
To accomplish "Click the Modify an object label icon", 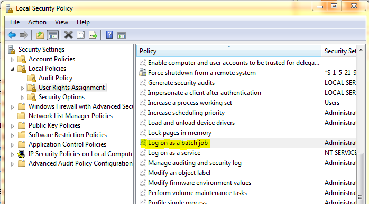I will pyautogui.click(x=143, y=172).
